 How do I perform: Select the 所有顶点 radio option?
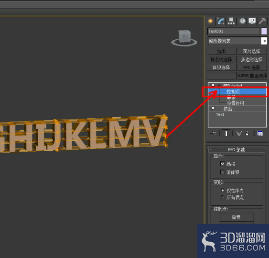(x=222, y=197)
